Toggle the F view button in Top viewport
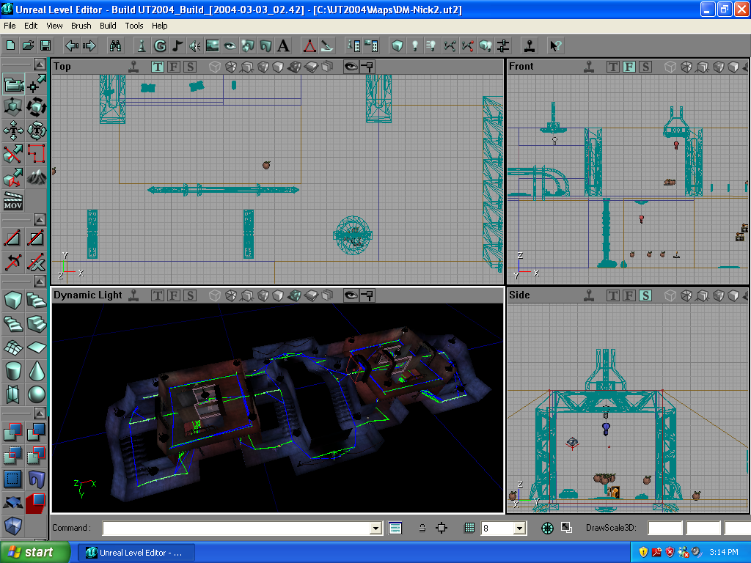The image size is (751, 563). 174,67
